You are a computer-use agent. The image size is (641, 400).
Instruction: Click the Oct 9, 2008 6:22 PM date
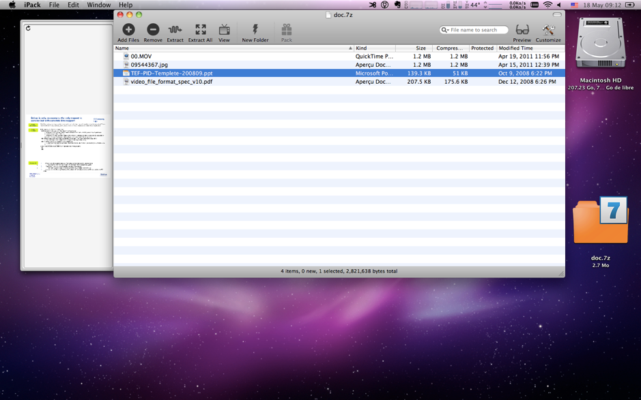tap(525, 74)
